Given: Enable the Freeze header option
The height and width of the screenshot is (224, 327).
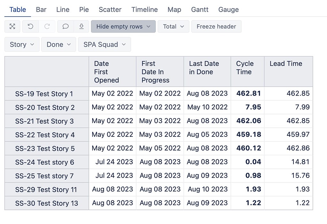Looking at the screenshot, I should (x=216, y=27).
